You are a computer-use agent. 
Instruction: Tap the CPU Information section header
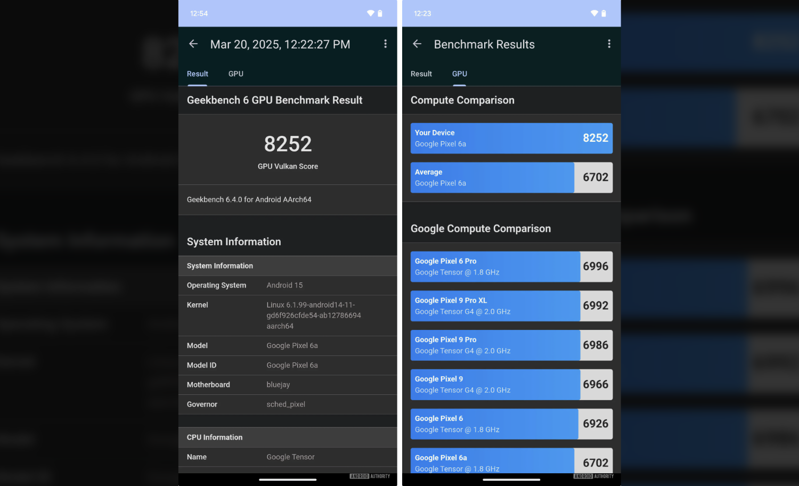click(288, 438)
